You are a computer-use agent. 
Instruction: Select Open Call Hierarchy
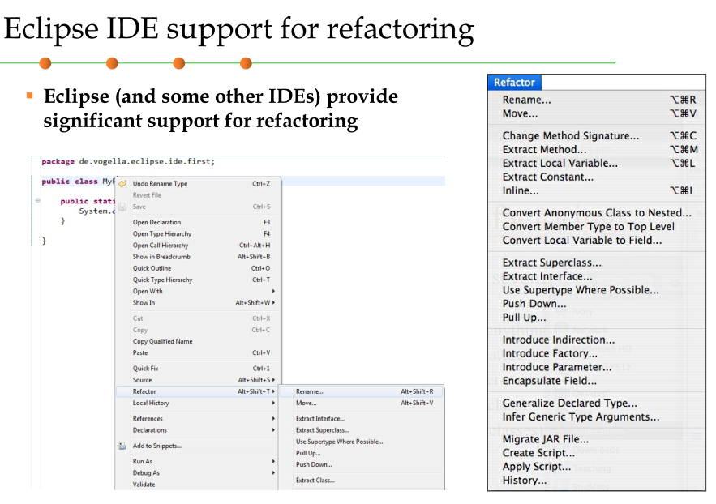198,246
